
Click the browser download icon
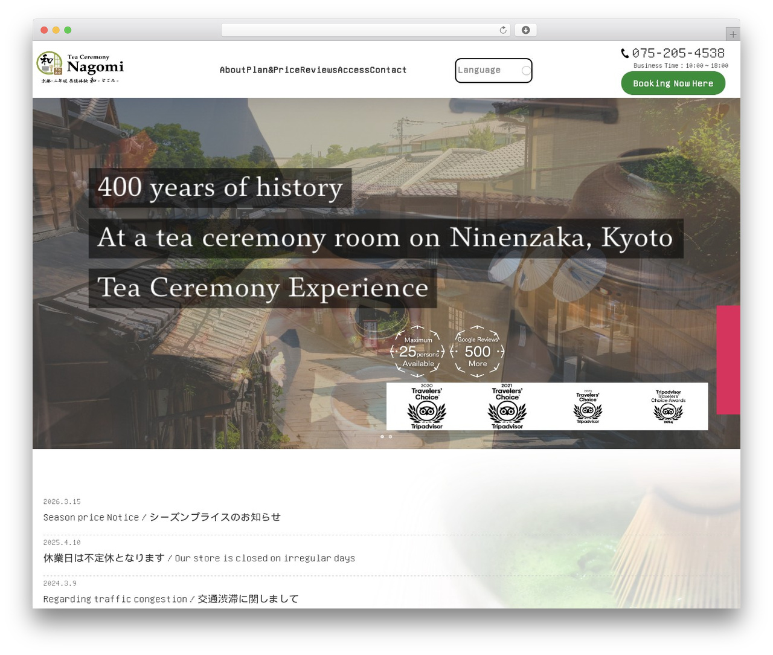click(525, 30)
